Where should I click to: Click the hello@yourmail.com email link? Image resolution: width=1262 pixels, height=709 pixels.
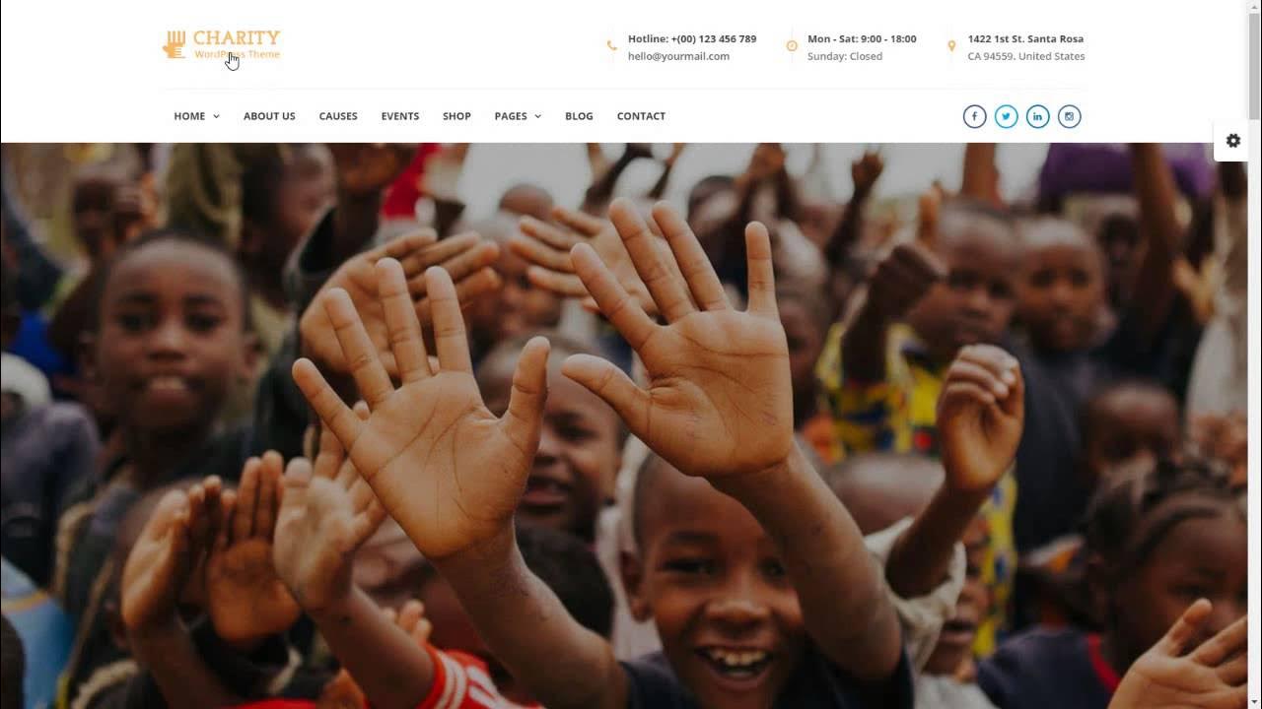pos(678,56)
